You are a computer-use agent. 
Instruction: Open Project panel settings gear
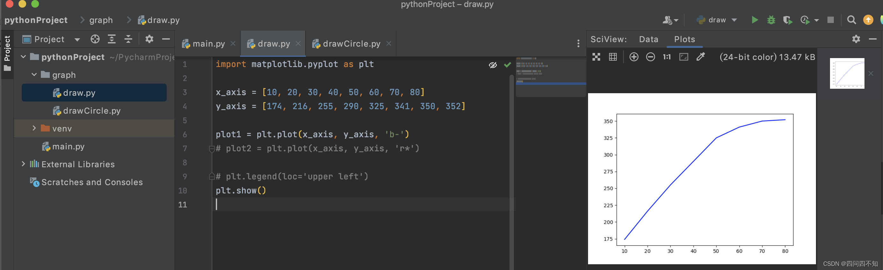(x=149, y=39)
